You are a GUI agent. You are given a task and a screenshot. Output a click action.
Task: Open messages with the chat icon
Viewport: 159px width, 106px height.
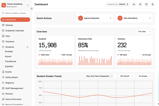click(x=146, y=4)
